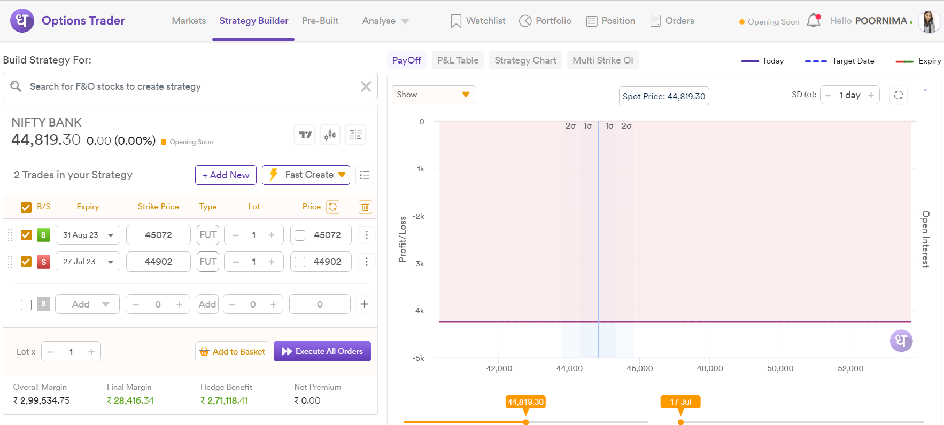
Task: Refresh prices icon in Price column header
Action: (333, 207)
